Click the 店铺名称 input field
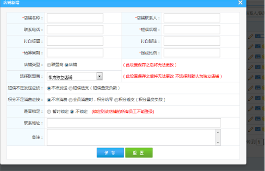The width and height of the screenshot is (265, 171). pyautogui.click(x=75, y=18)
